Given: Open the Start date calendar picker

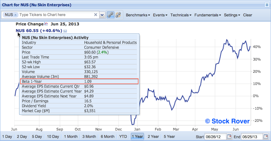Looking at the screenshot, I should coord(229,137).
